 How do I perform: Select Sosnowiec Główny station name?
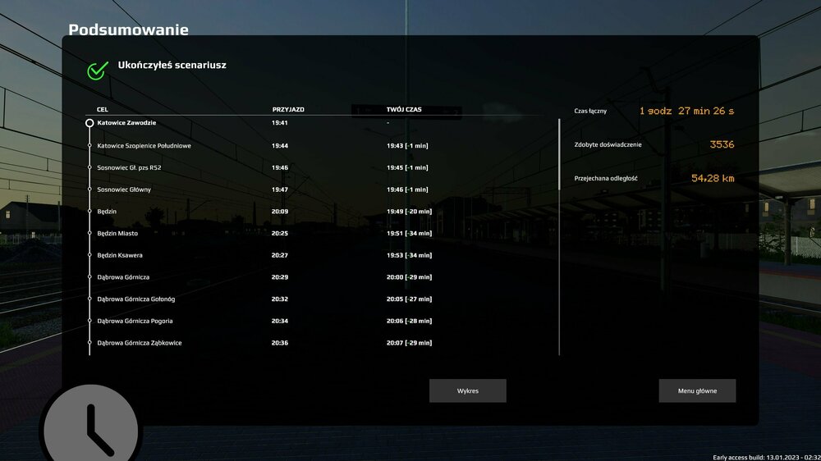(x=124, y=189)
